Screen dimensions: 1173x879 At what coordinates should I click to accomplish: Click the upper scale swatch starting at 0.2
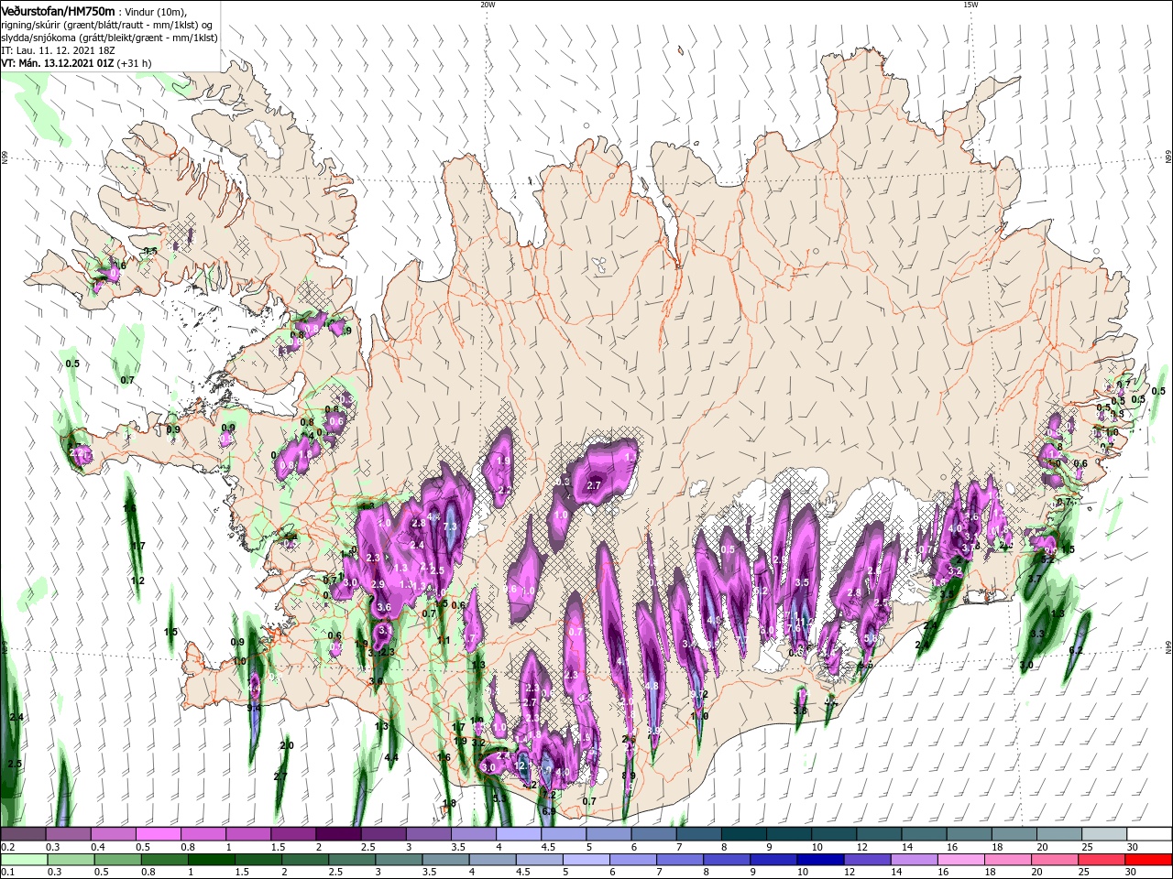pos(23,833)
